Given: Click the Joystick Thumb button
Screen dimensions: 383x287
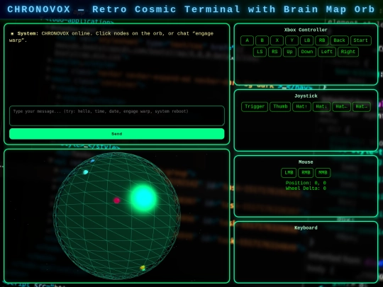Looking at the screenshot, I should click(280, 106).
